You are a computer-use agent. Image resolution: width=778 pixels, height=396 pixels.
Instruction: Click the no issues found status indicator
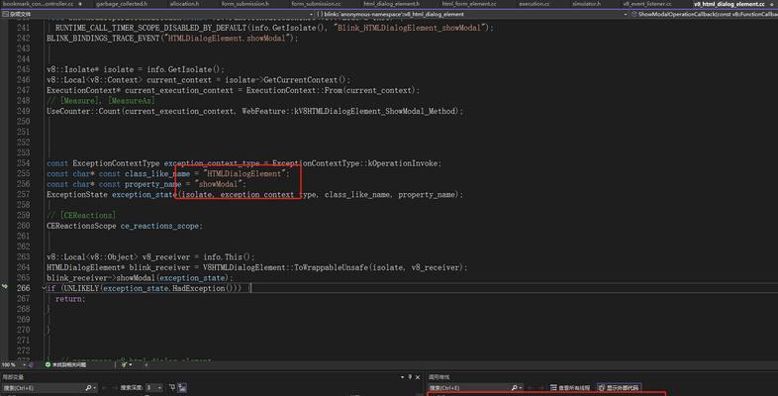point(66,364)
